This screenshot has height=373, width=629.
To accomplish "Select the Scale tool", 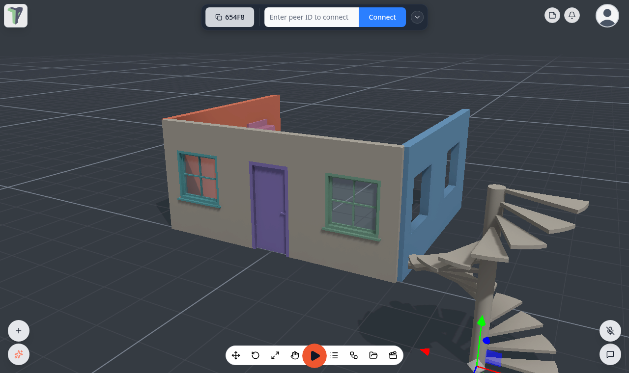I will (275, 355).
